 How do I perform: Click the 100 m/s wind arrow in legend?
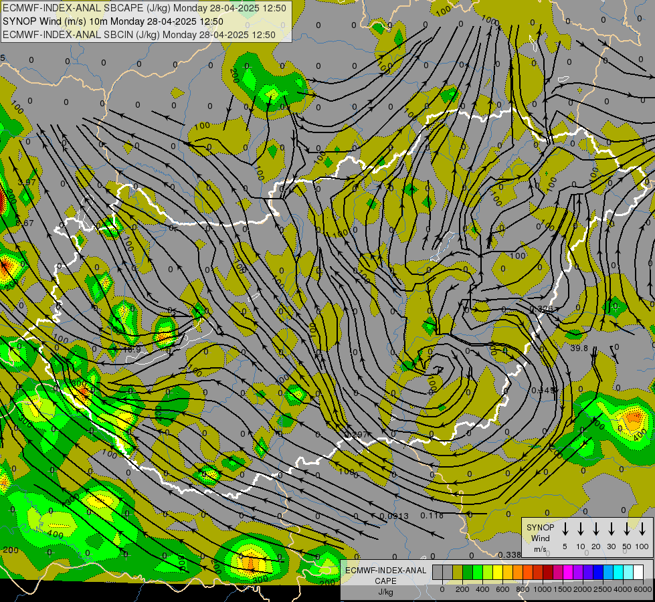(x=642, y=529)
